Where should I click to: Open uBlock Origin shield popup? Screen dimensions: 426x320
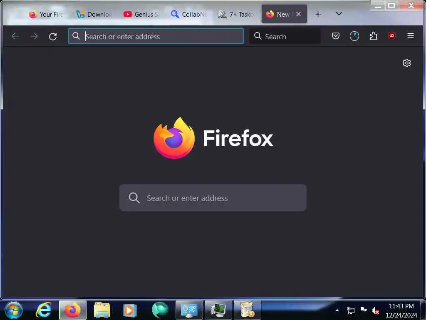[x=392, y=36]
